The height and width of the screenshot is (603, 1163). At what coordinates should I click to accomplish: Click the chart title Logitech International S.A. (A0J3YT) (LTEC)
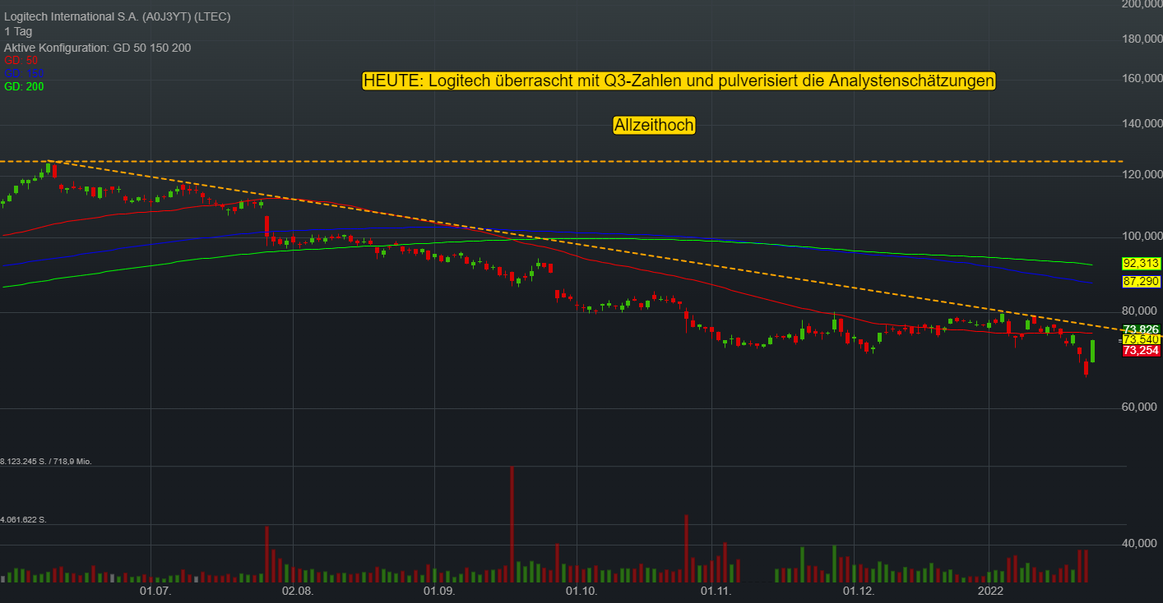117,16
